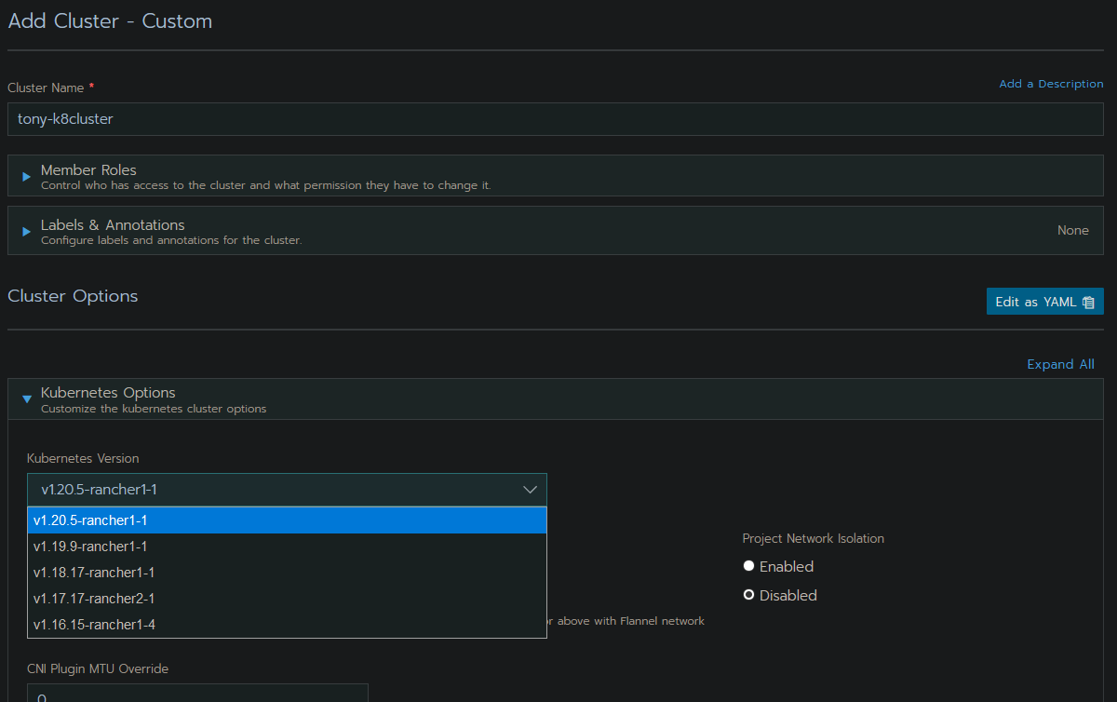
Task: Set Project Network Isolation to Disabled
Action: pyautogui.click(x=748, y=595)
